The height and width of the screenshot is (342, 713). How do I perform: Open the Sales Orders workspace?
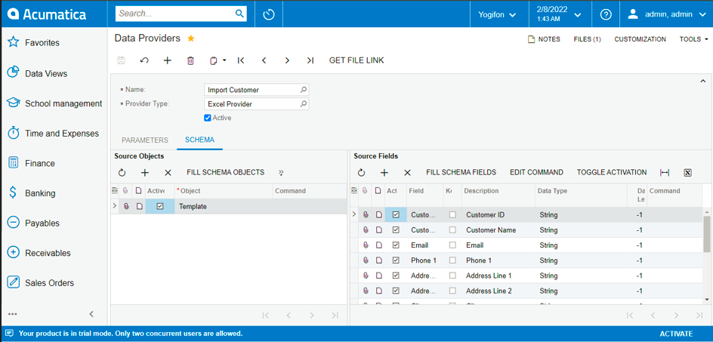point(49,283)
